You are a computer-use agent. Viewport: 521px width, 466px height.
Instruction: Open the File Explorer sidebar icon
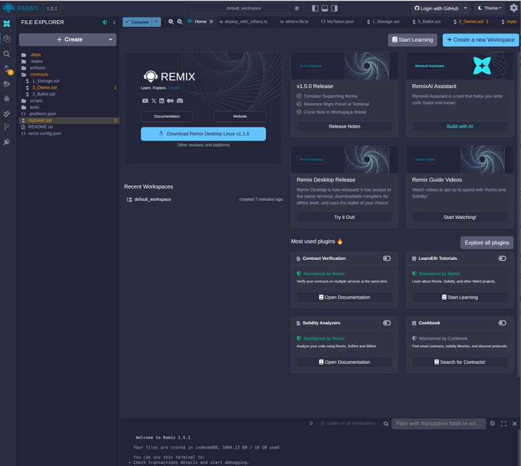[6, 39]
